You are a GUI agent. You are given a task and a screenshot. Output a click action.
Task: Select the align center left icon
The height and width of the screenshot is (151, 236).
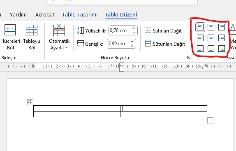[x=200, y=38]
